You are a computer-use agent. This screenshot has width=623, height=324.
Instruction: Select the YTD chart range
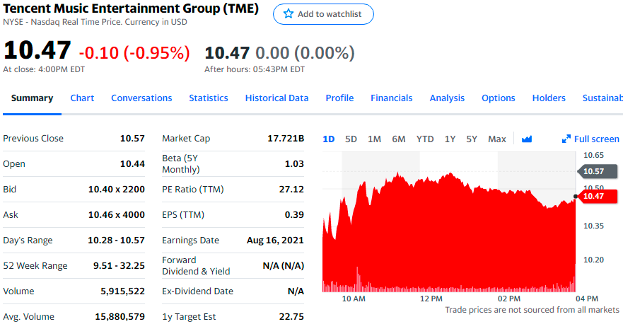[425, 139]
